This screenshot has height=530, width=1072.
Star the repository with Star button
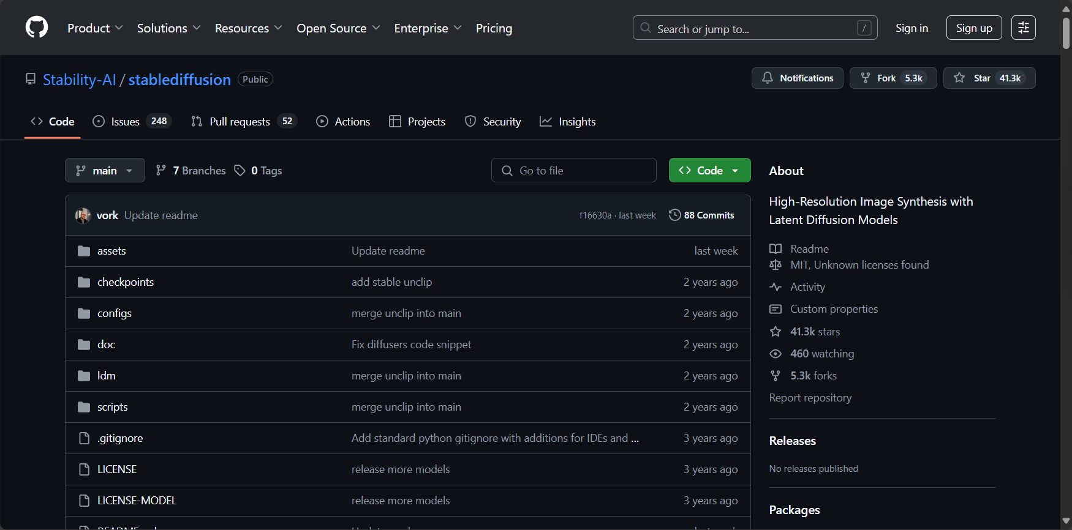[x=989, y=78]
